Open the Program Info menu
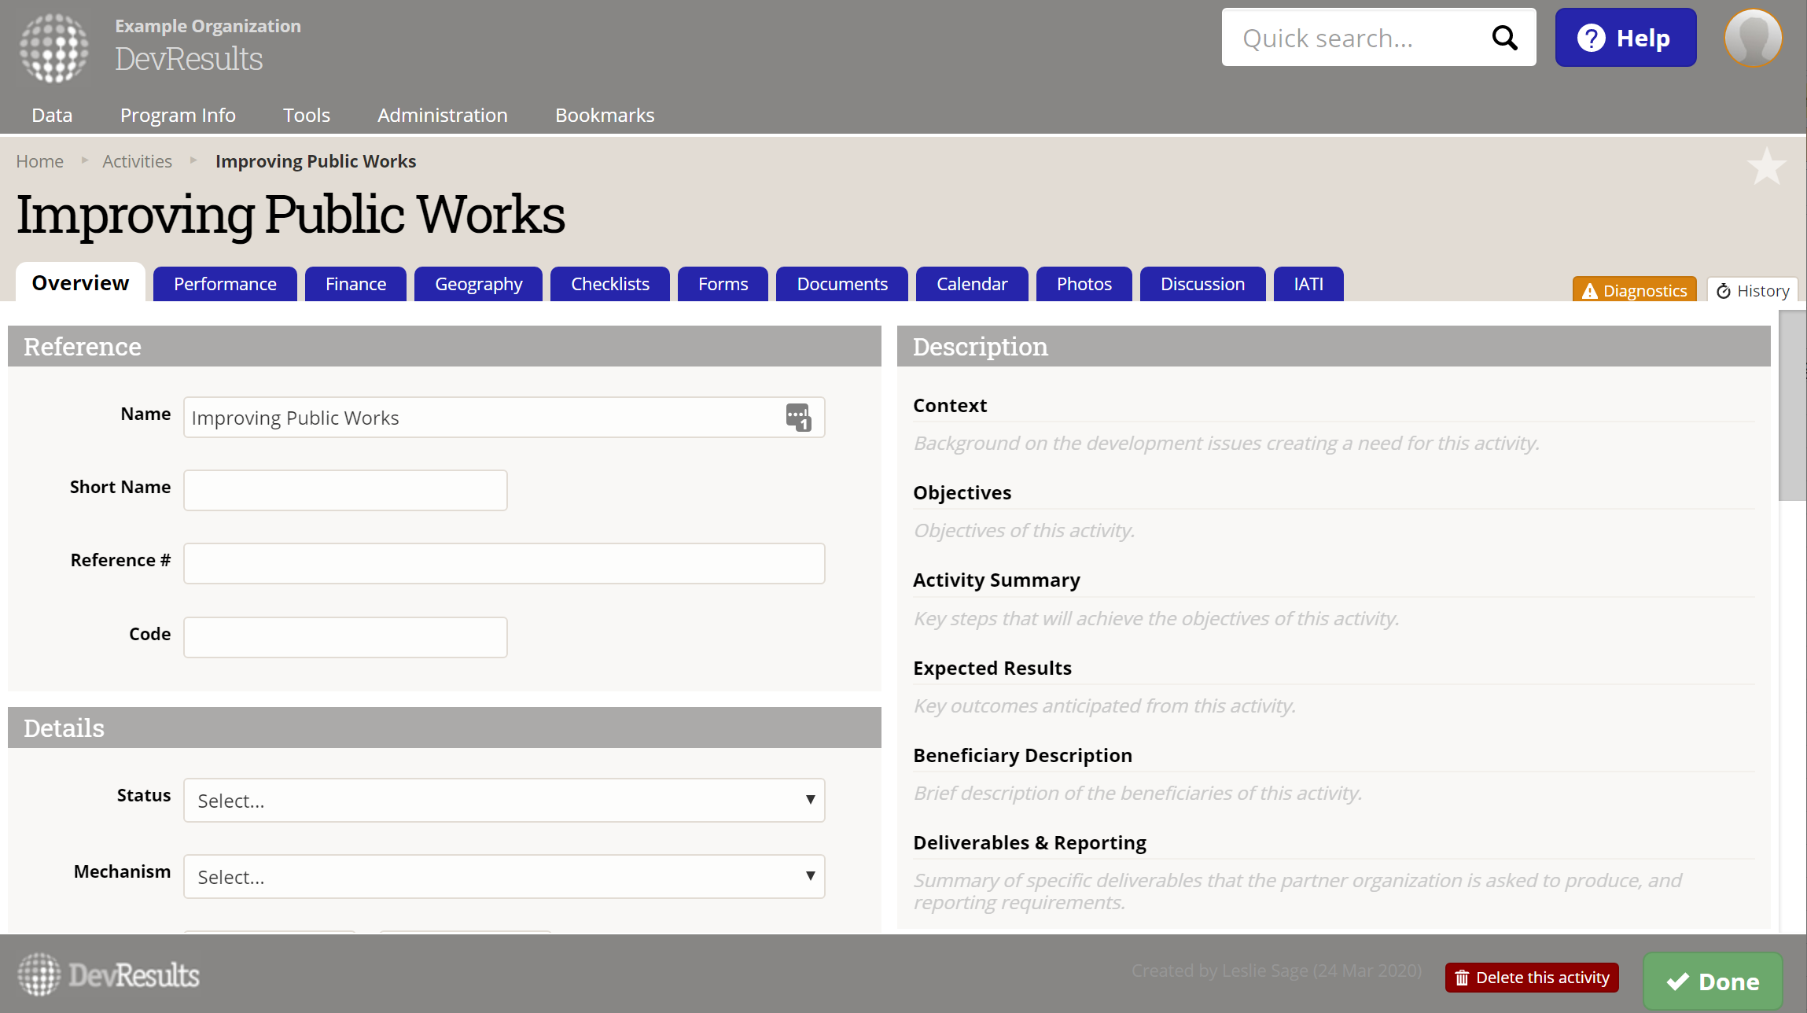Screen dimensions: 1807x1013 tap(178, 115)
